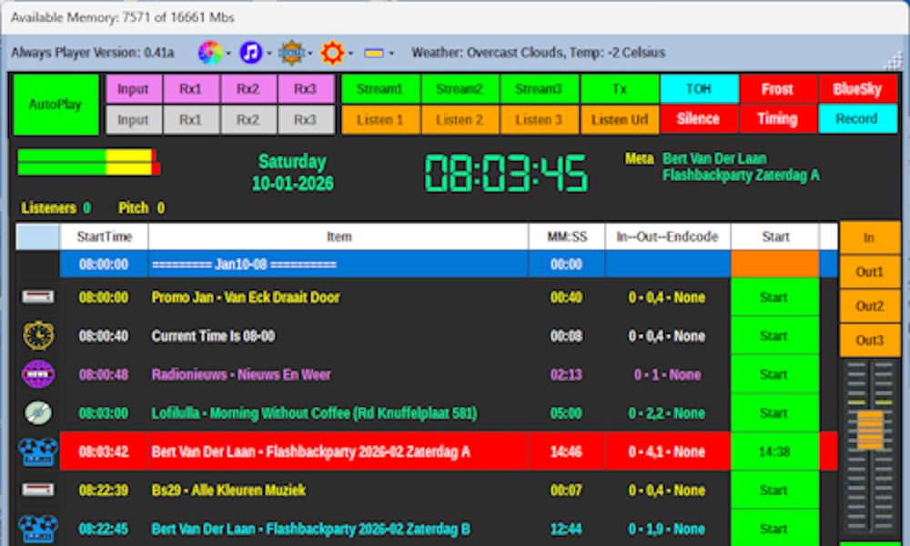The image size is (910, 546).
Task: Click the blue music note icon
Action: [251, 53]
